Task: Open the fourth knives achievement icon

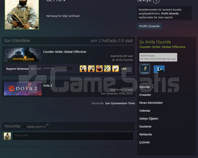Action: (107, 69)
